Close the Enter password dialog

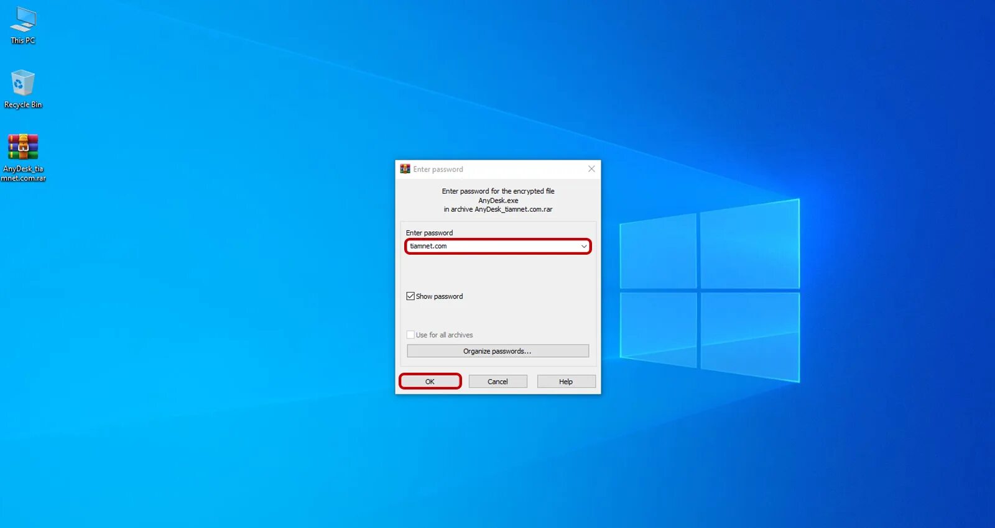pos(591,169)
